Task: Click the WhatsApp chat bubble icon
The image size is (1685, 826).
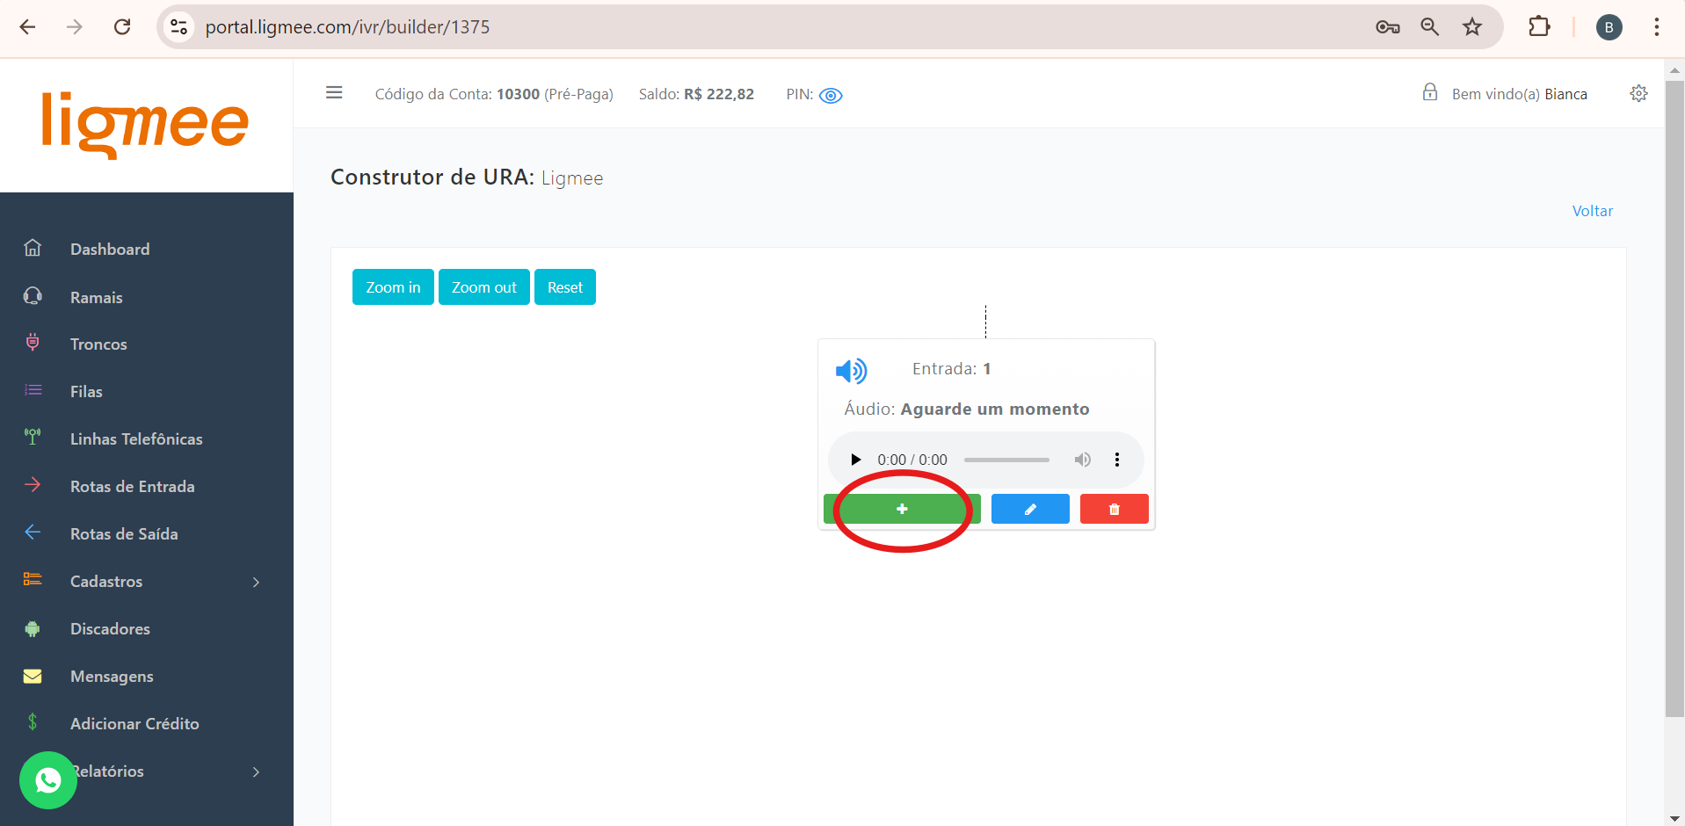Action: pyautogui.click(x=48, y=779)
